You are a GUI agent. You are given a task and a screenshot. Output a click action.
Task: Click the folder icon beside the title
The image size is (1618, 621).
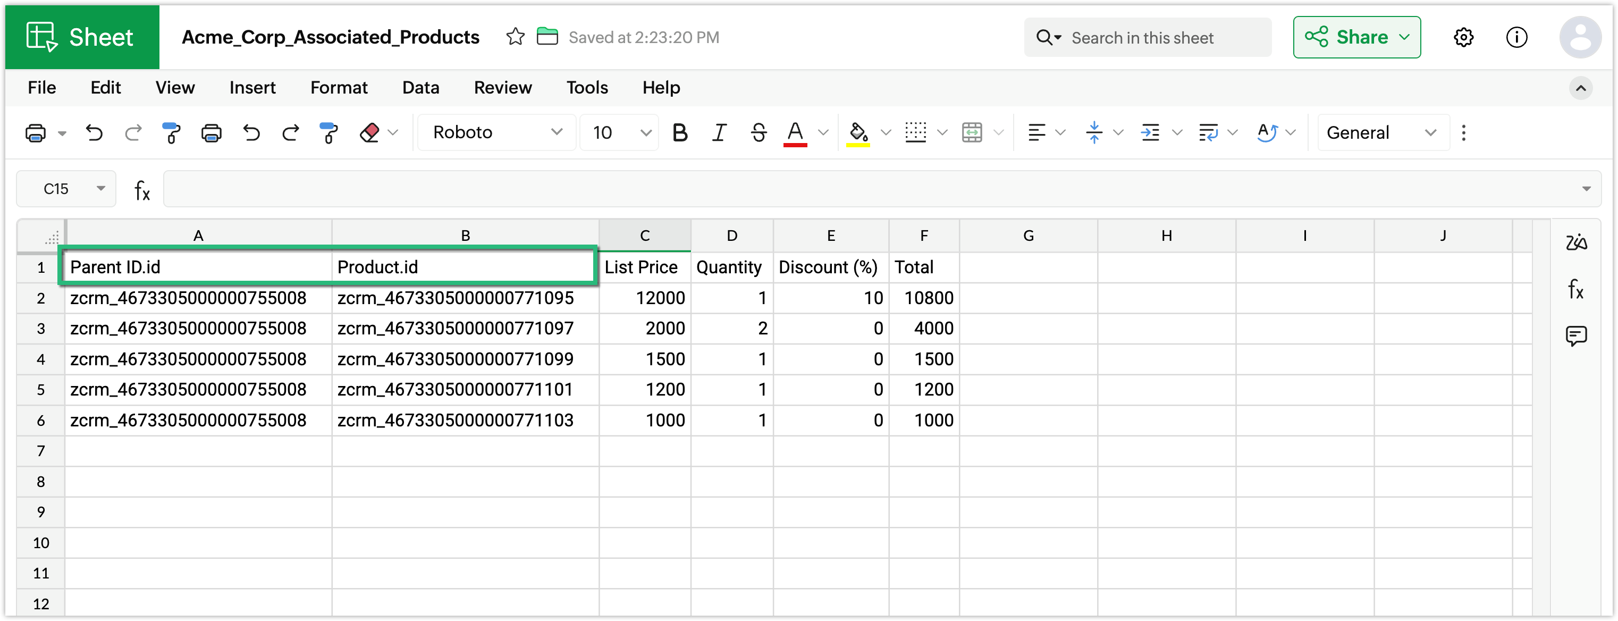pos(547,37)
